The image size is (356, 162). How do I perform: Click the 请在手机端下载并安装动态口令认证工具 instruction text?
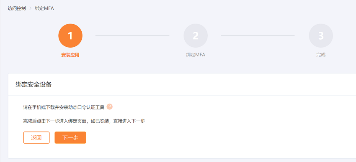click(64, 107)
